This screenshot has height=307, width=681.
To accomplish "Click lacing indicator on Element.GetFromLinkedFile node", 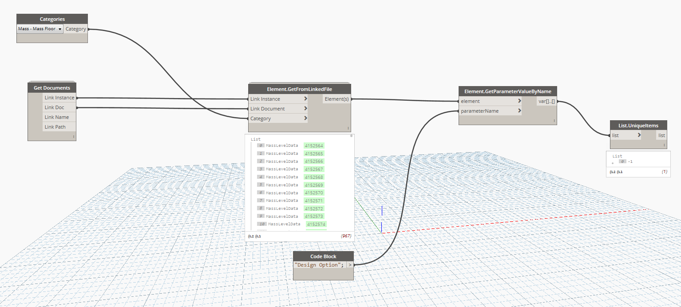I will tap(348, 128).
